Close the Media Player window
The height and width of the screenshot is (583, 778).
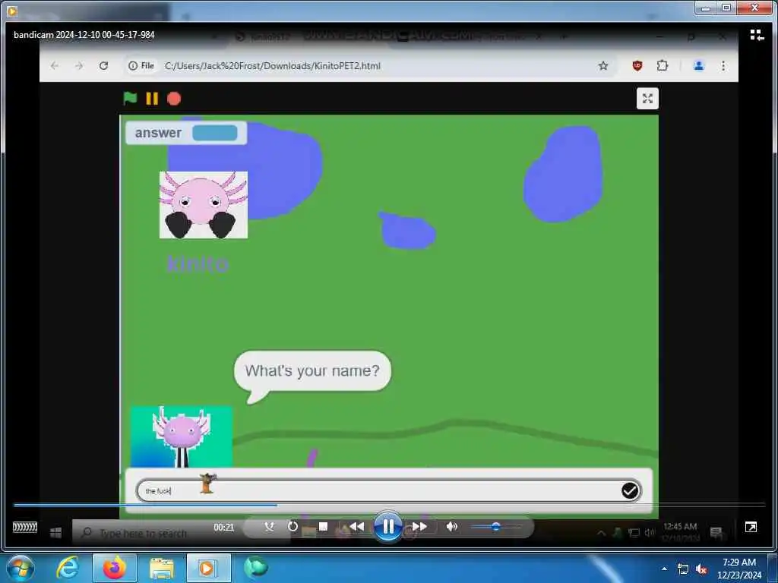point(754,8)
